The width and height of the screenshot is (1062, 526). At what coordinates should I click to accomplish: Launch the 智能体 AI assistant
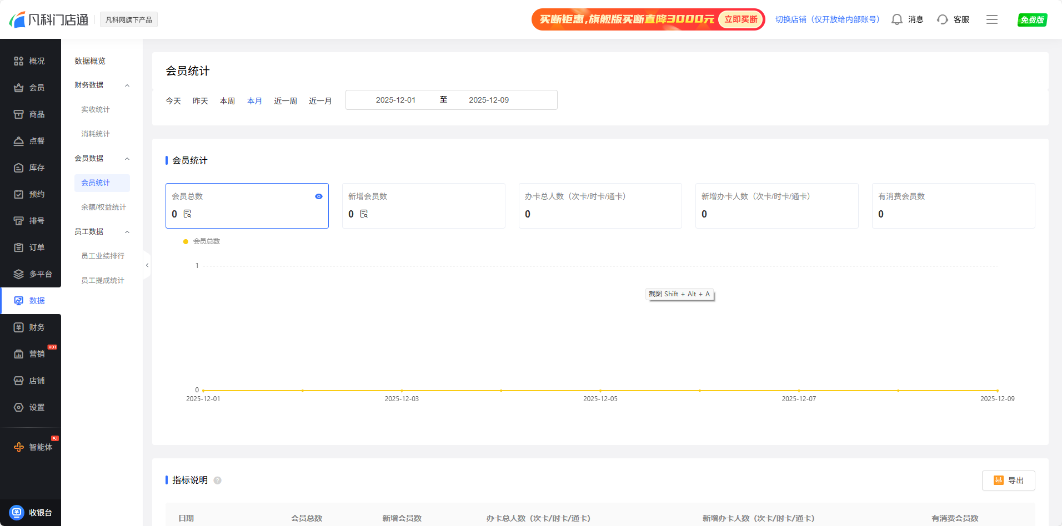click(x=31, y=447)
